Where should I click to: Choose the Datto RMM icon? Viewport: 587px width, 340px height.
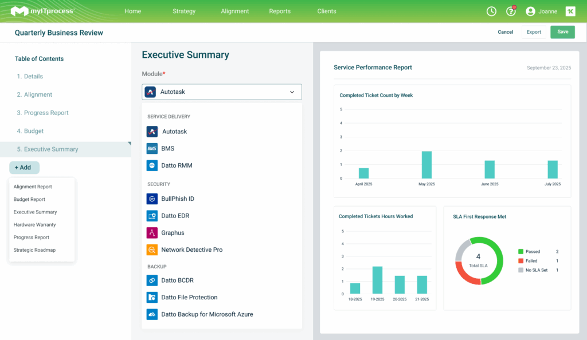[x=152, y=165]
